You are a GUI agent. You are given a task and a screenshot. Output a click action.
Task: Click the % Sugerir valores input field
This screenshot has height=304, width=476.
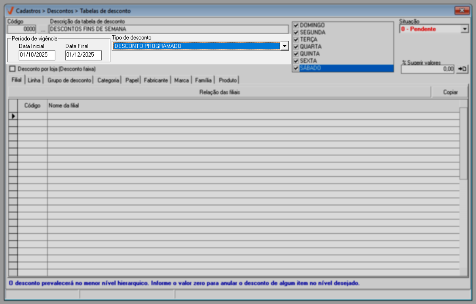click(x=427, y=69)
